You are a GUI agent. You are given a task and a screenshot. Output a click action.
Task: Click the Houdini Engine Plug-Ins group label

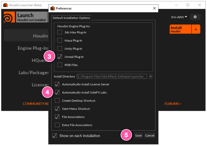(74, 26)
